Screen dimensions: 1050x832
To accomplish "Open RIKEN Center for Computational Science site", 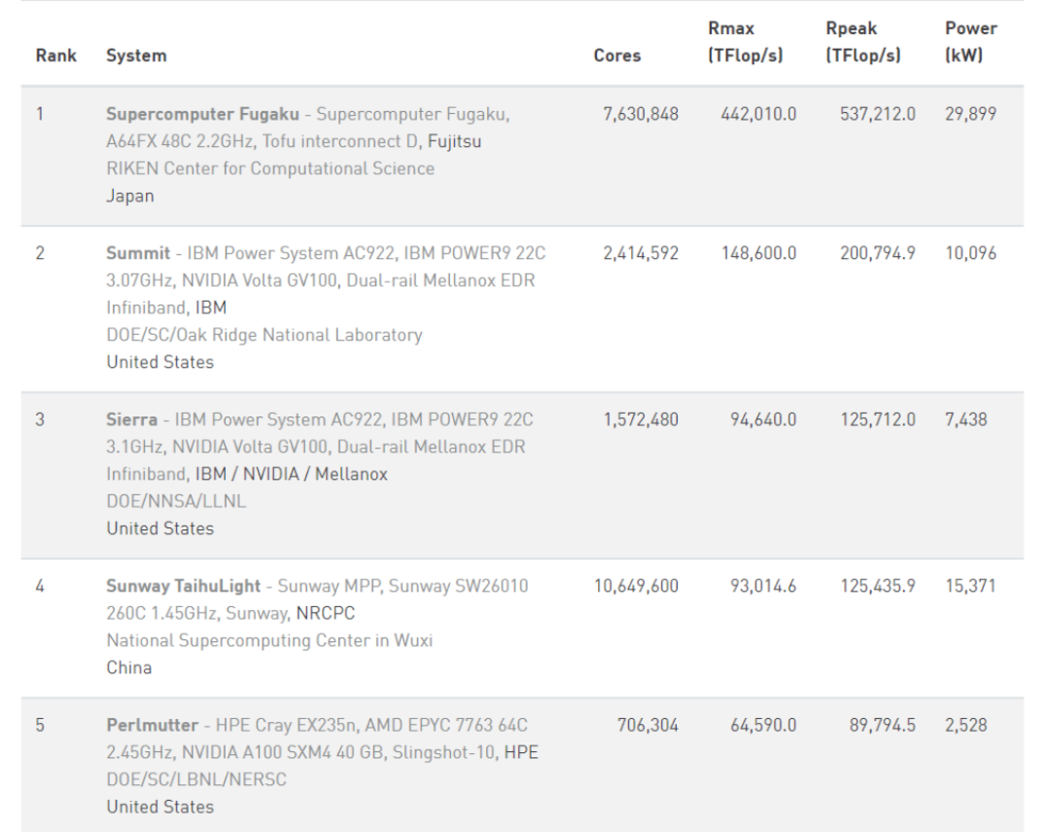I will coord(270,169).
